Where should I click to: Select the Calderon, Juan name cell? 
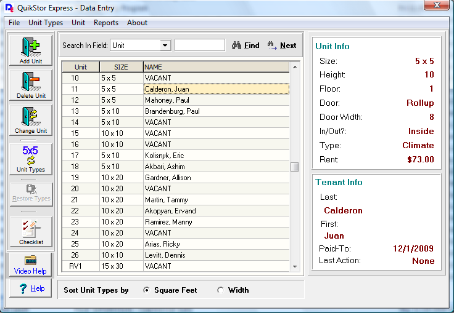pos(217,89)
